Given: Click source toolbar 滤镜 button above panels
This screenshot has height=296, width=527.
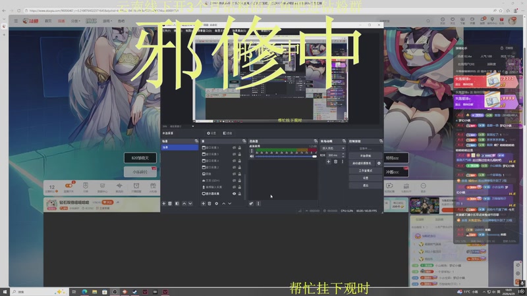Looking at the screenshot, I should (227, 134).
